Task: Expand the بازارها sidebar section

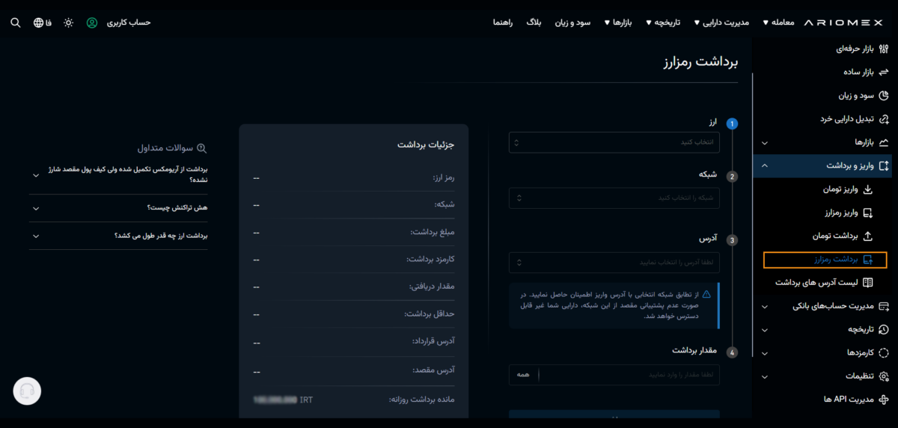Action: 764,142
